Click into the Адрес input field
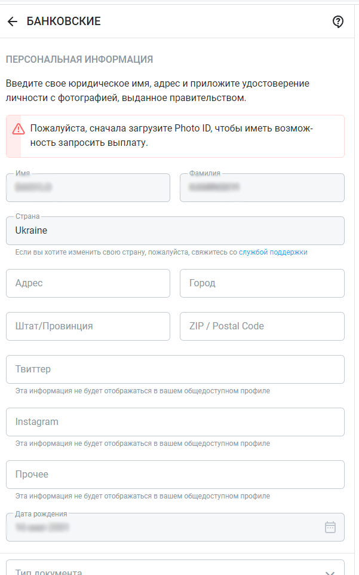Screen dimensions: 359x575 (x=88, y=283)
